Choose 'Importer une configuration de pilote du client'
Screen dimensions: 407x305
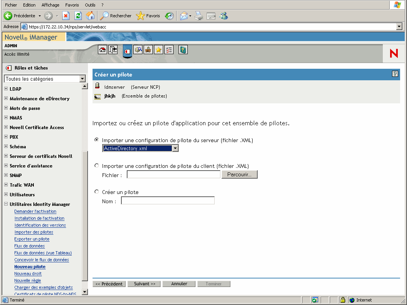pos(96,166)
